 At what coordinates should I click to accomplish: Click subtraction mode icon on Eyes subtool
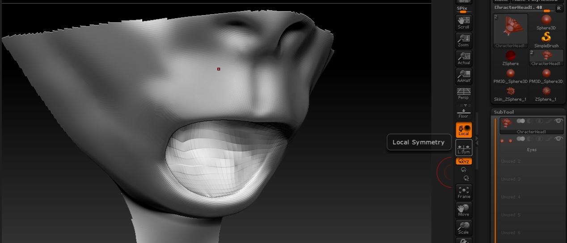point(529,139)
